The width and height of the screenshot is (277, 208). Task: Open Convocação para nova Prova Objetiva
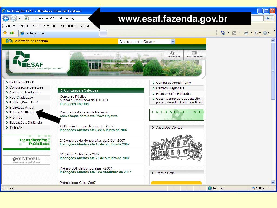click(x=89, y=116)
